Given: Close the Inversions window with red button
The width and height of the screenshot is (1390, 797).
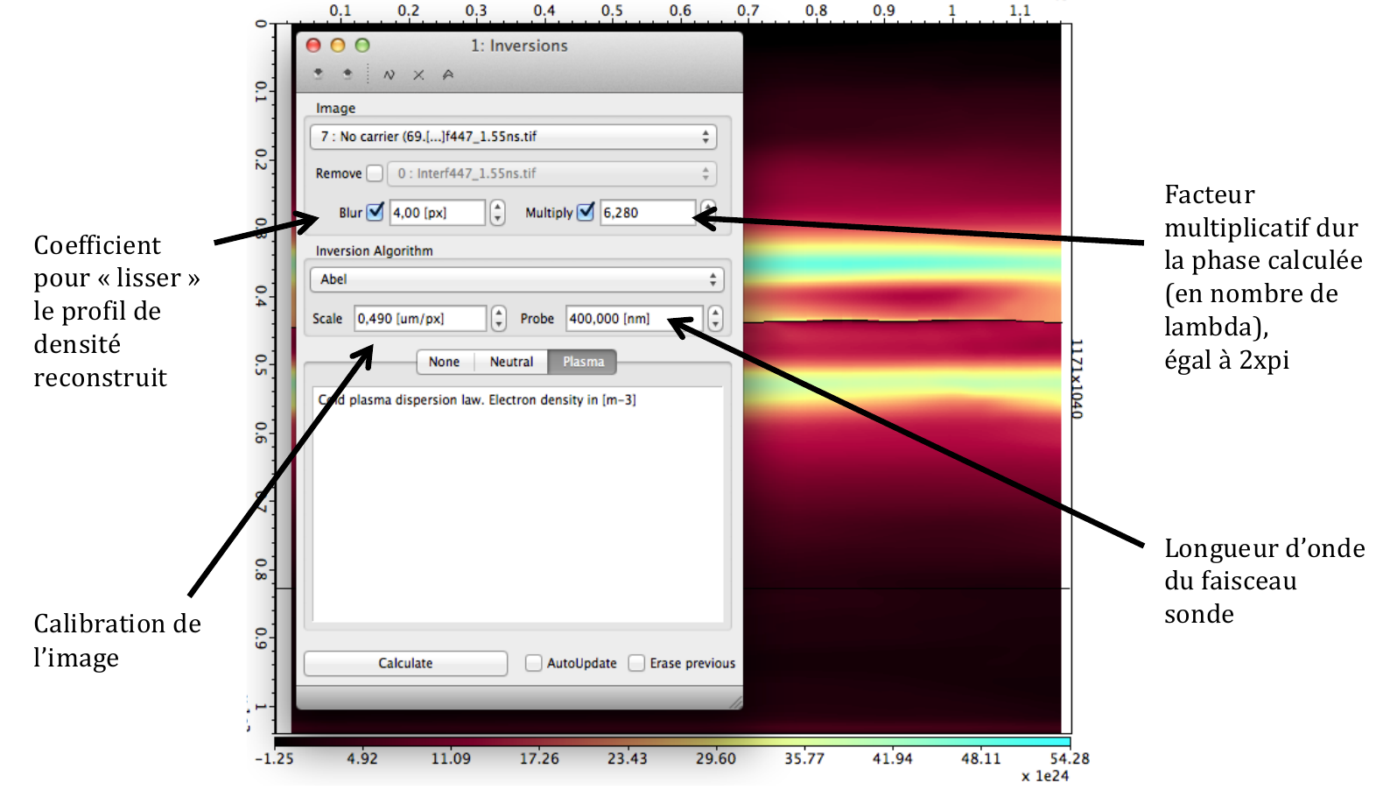Looking at the screenshot, I should coord(313,46).
